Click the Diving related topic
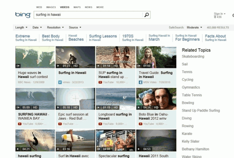 (x=187, y=118)
